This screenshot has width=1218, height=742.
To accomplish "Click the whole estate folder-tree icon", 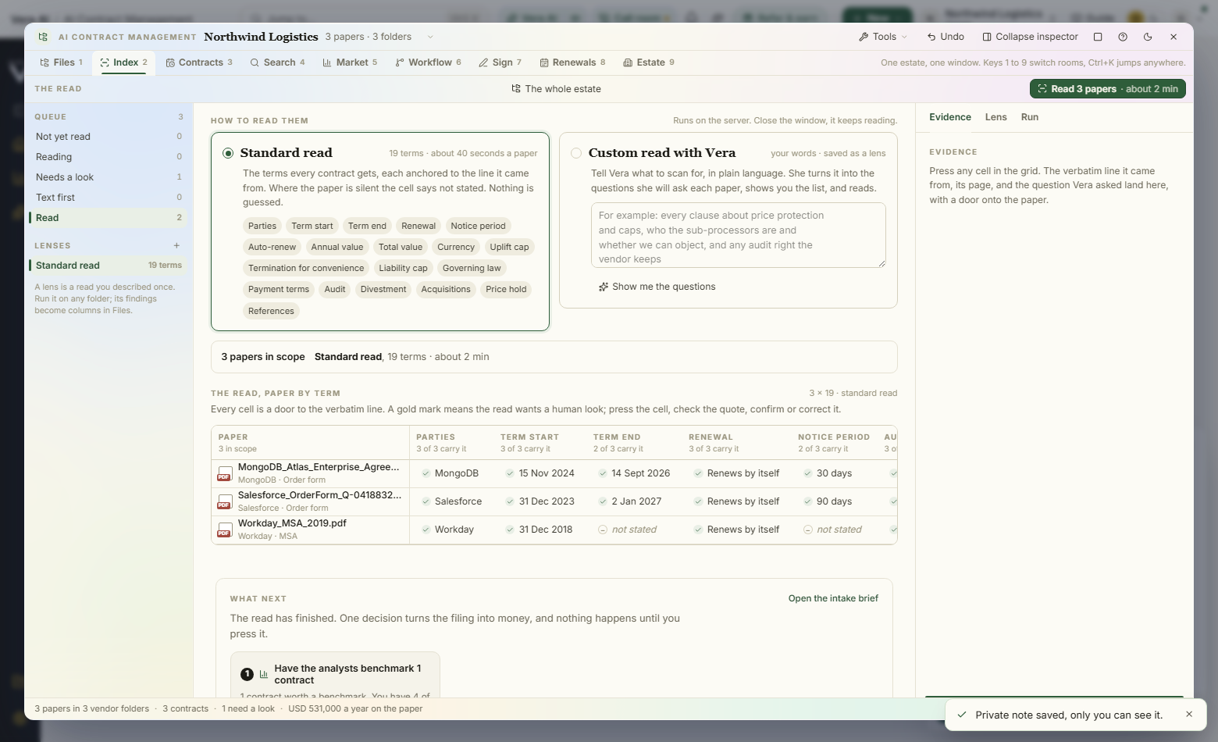I will click(x=516, y=89).
